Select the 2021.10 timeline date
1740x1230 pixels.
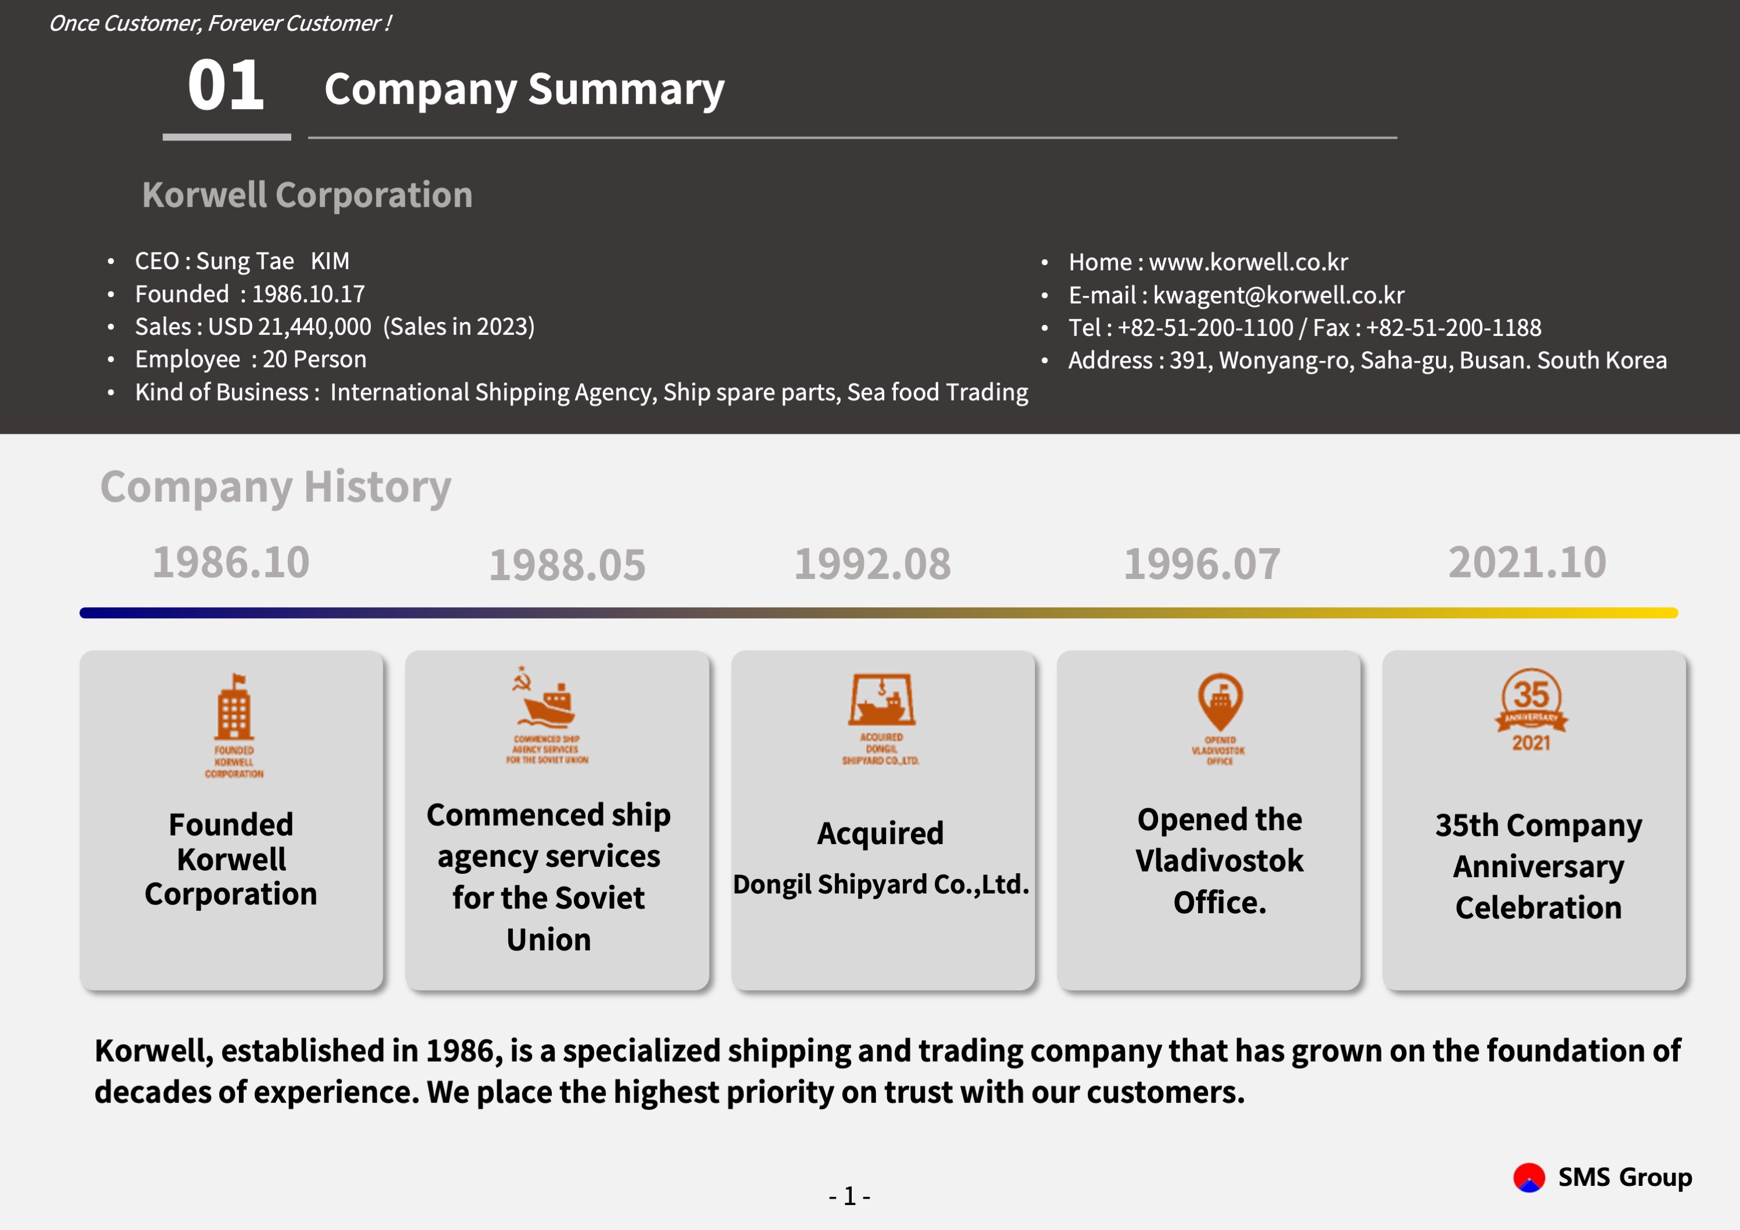[x=1527, y=562]
